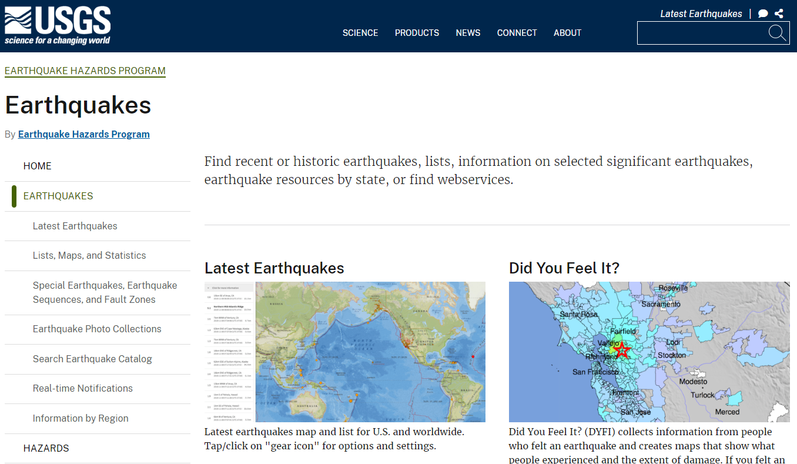Click the search magnifier icon
The image size is (797, 464).
[777, 33]
